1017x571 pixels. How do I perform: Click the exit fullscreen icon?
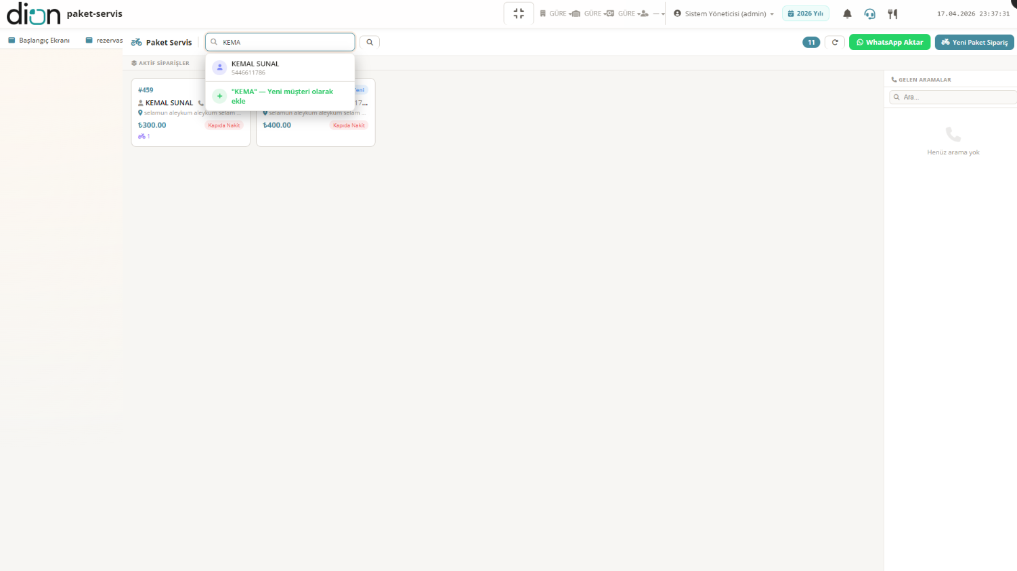coord(519,14)
